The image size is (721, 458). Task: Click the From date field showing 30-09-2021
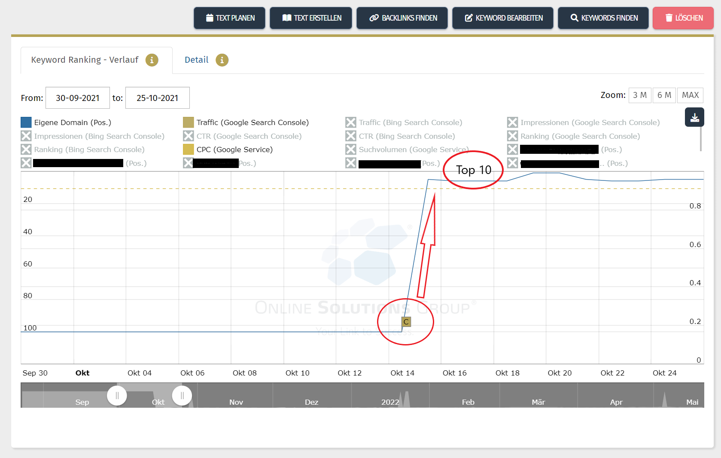[x=77, y=98]
